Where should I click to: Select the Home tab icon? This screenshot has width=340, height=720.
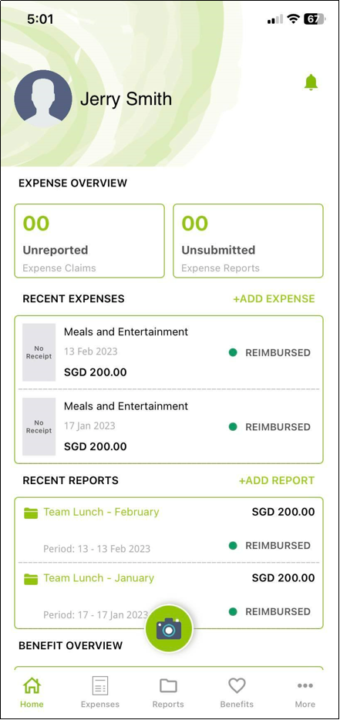pyautogui.click(x=32, y=685)
